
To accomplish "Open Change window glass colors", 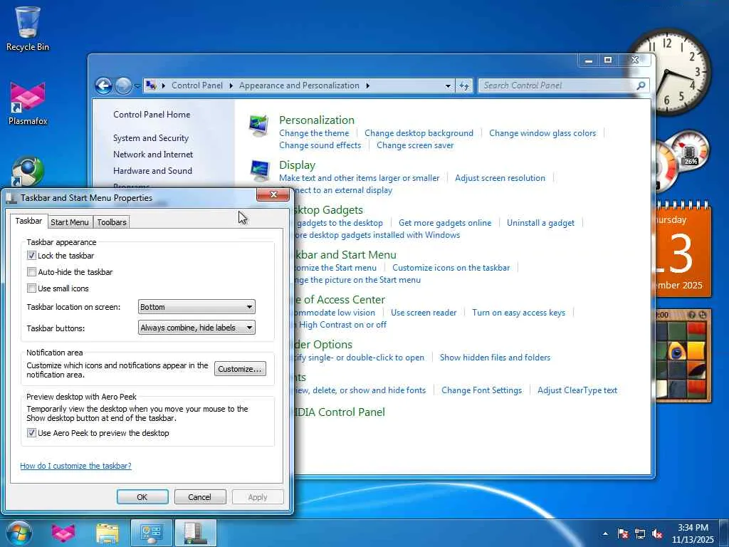I will pyautogui.click(x=542, y=133).
